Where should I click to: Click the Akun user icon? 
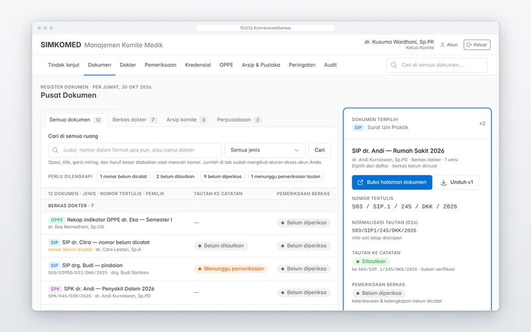442,44
